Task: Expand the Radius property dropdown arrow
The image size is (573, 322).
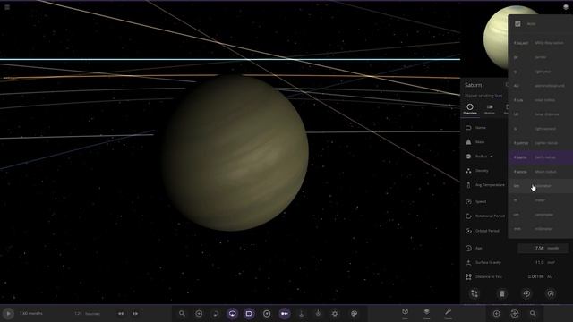Action: (x=492, y=157)
